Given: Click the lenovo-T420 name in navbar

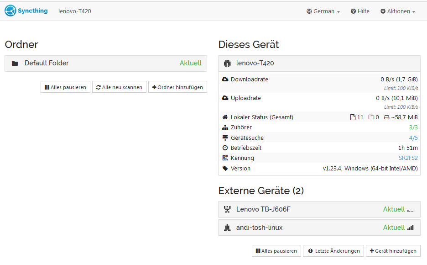Looking at the screenshot, I should [x=75, y=11].
